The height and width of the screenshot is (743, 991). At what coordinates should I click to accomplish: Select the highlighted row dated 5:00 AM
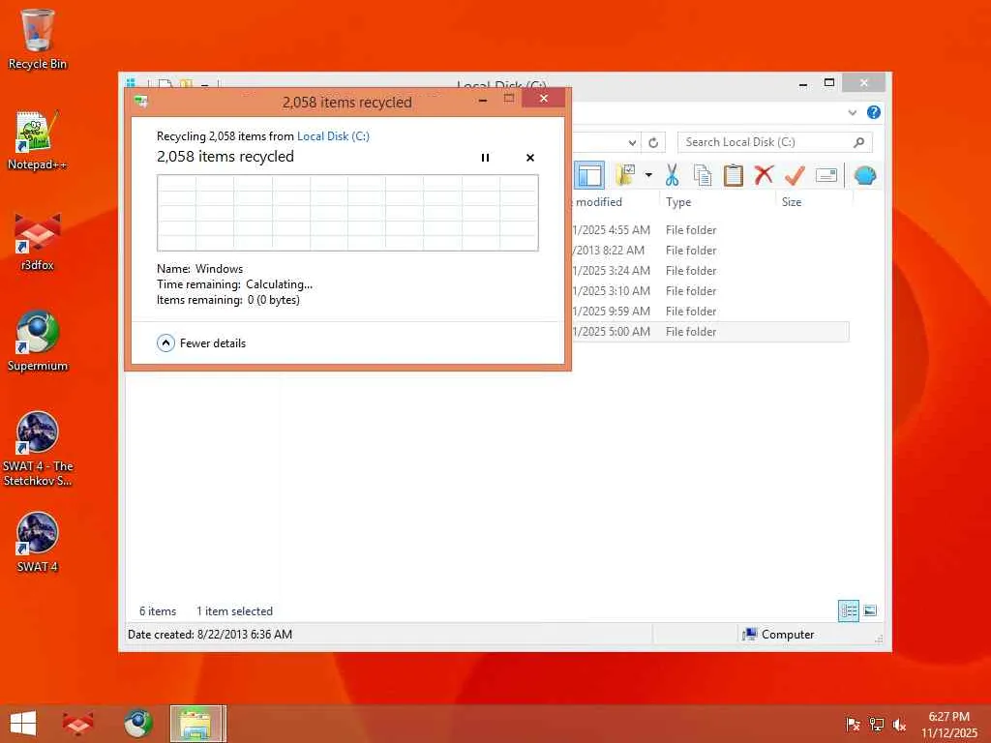point(710,332)
